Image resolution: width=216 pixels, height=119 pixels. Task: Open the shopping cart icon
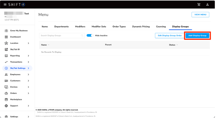coord(199,5)
